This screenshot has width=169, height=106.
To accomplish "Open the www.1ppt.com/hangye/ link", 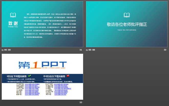I will [x=61, y=84].
